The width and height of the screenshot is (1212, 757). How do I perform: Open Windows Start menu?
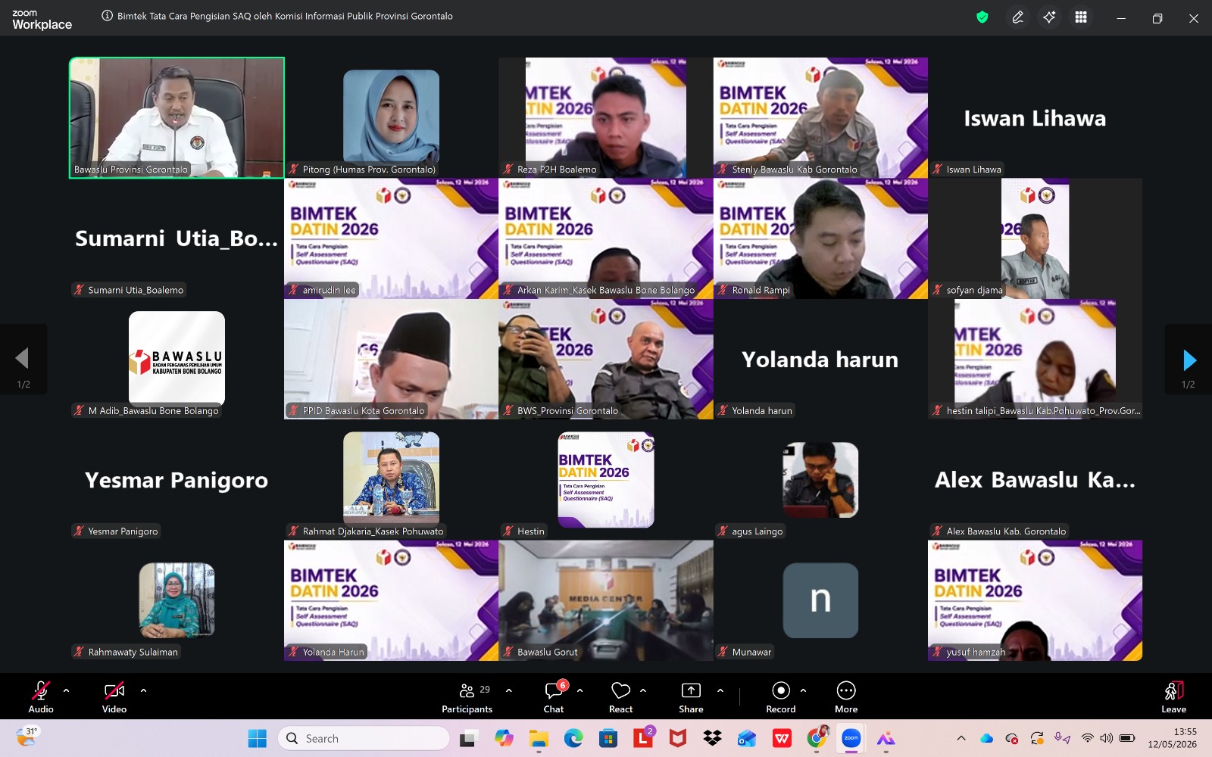258,739
